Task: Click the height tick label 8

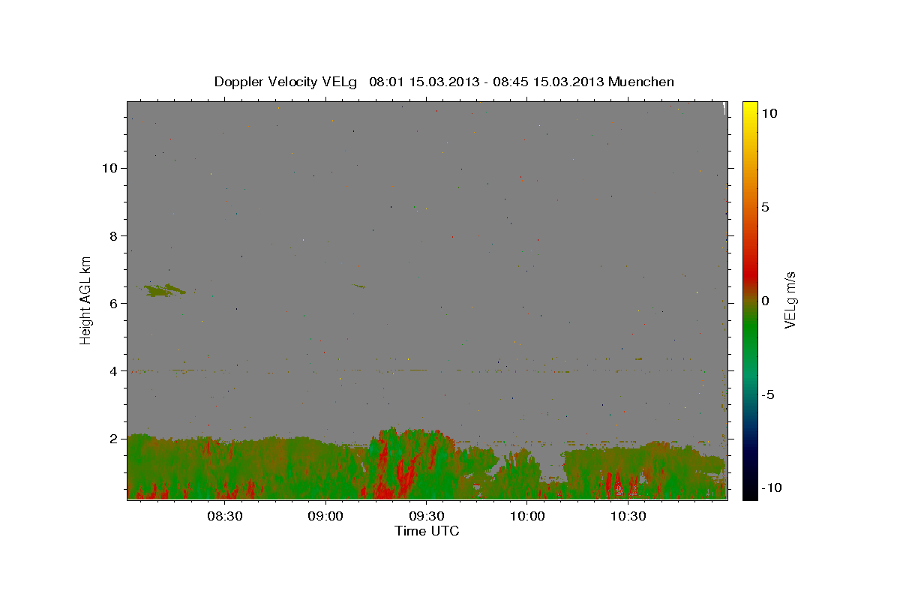Action: click(115, 235)
